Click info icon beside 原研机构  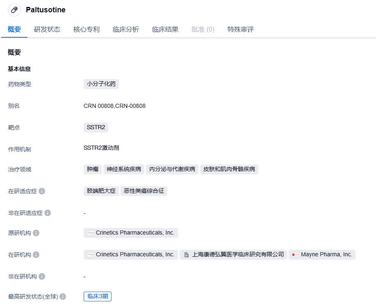click(x=36, y=233)
